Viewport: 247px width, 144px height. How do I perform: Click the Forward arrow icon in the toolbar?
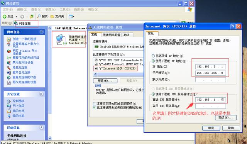(22, 16)
